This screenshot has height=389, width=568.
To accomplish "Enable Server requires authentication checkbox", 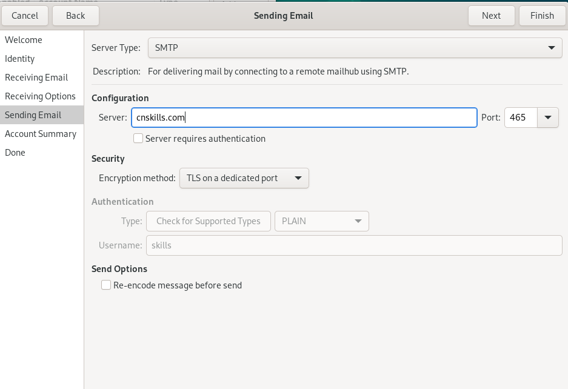I will [x=138, y=139].
